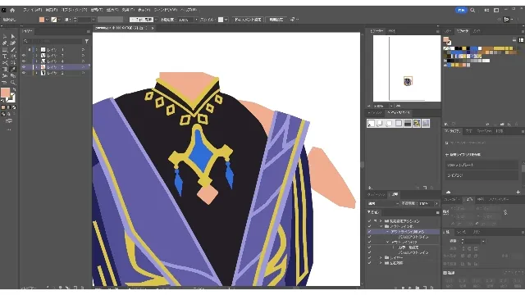Screen dimensions: 525x295
Task: Select the Zoom magnifier tool
Action: point(13,83)
